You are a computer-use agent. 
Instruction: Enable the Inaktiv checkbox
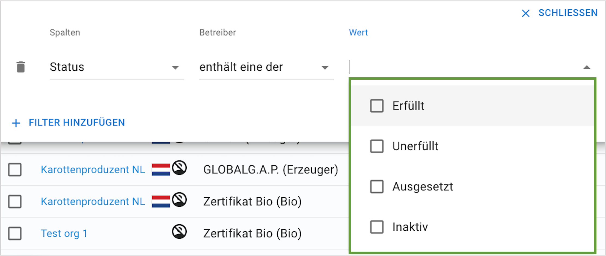(377, 227)
